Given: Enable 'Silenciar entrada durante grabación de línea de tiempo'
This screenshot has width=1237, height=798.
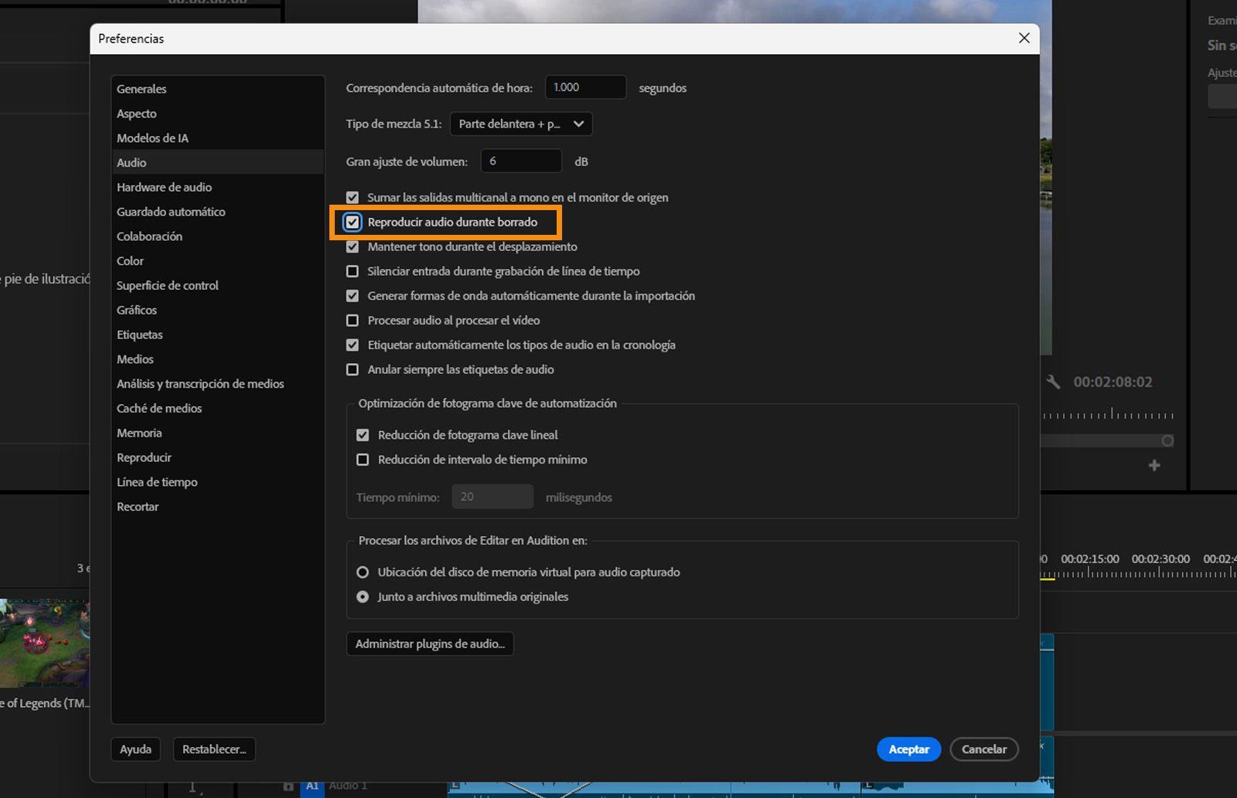Looking at the screenshot, I should 353,271.
